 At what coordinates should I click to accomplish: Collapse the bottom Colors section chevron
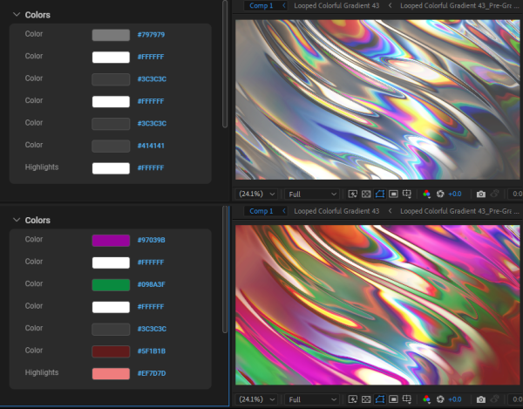point(16,220)
